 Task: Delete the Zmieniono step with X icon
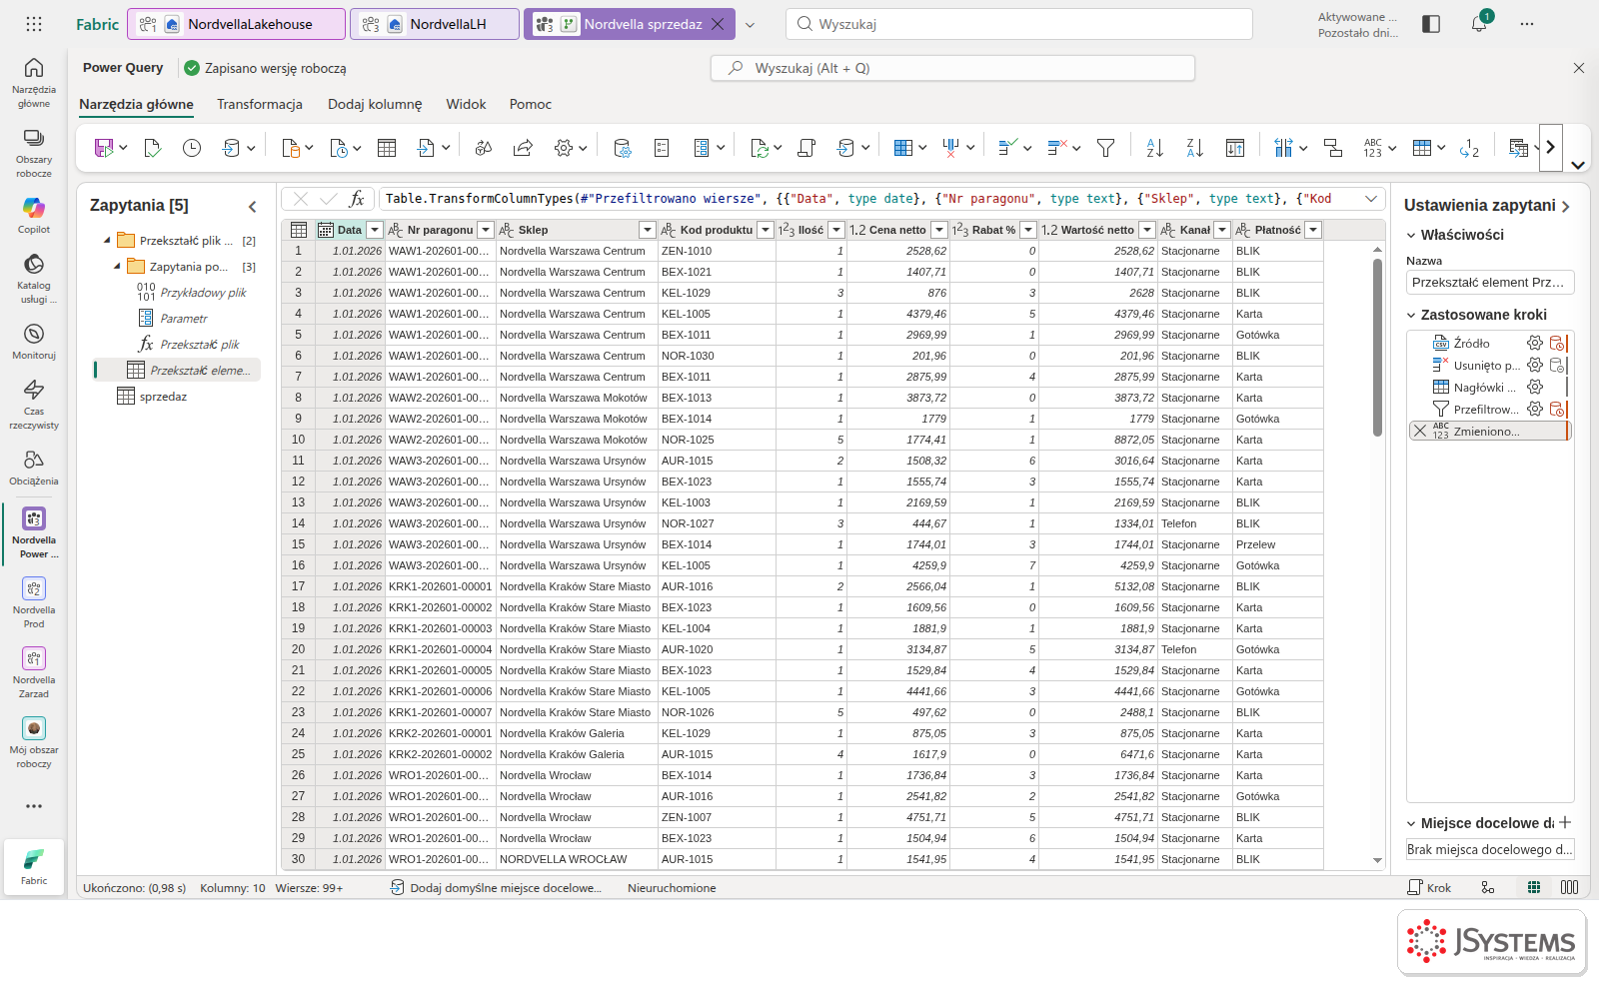tap(1420, 431)
